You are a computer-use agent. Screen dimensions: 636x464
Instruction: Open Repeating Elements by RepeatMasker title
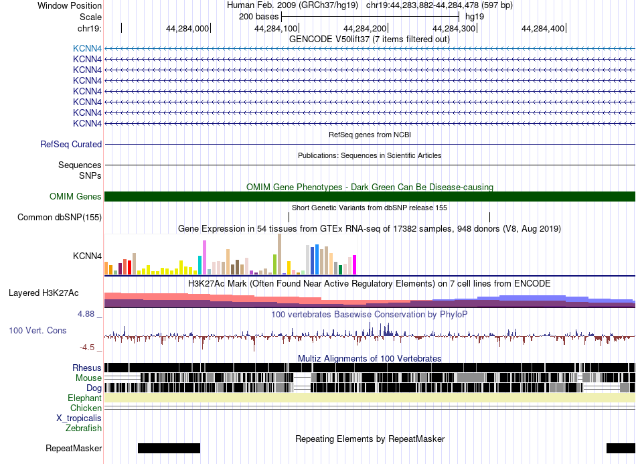(370, 439)
